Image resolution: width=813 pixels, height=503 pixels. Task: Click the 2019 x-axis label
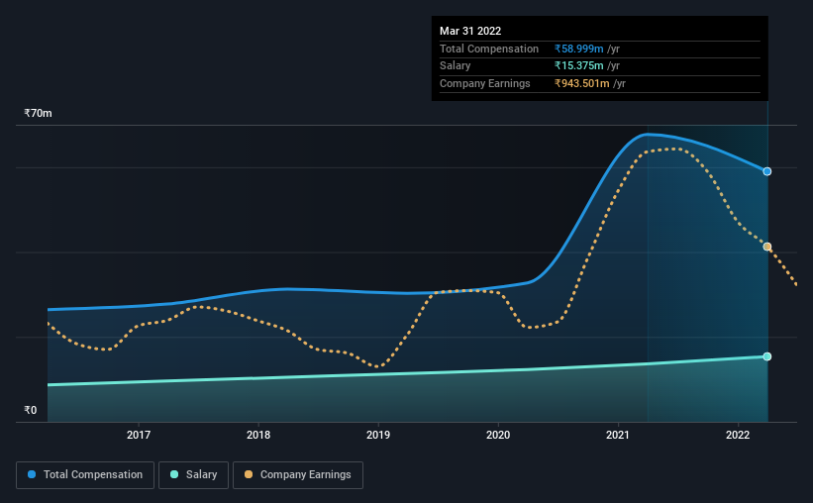(x=378, y=435)
